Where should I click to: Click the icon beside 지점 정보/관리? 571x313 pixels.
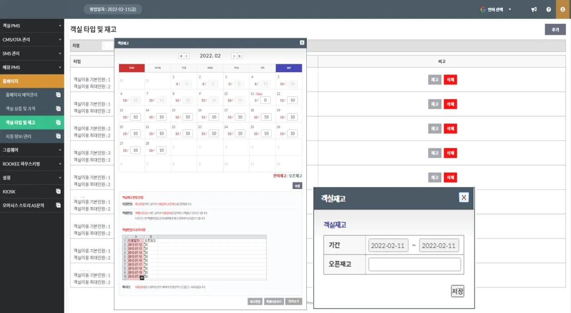point(58,136)
